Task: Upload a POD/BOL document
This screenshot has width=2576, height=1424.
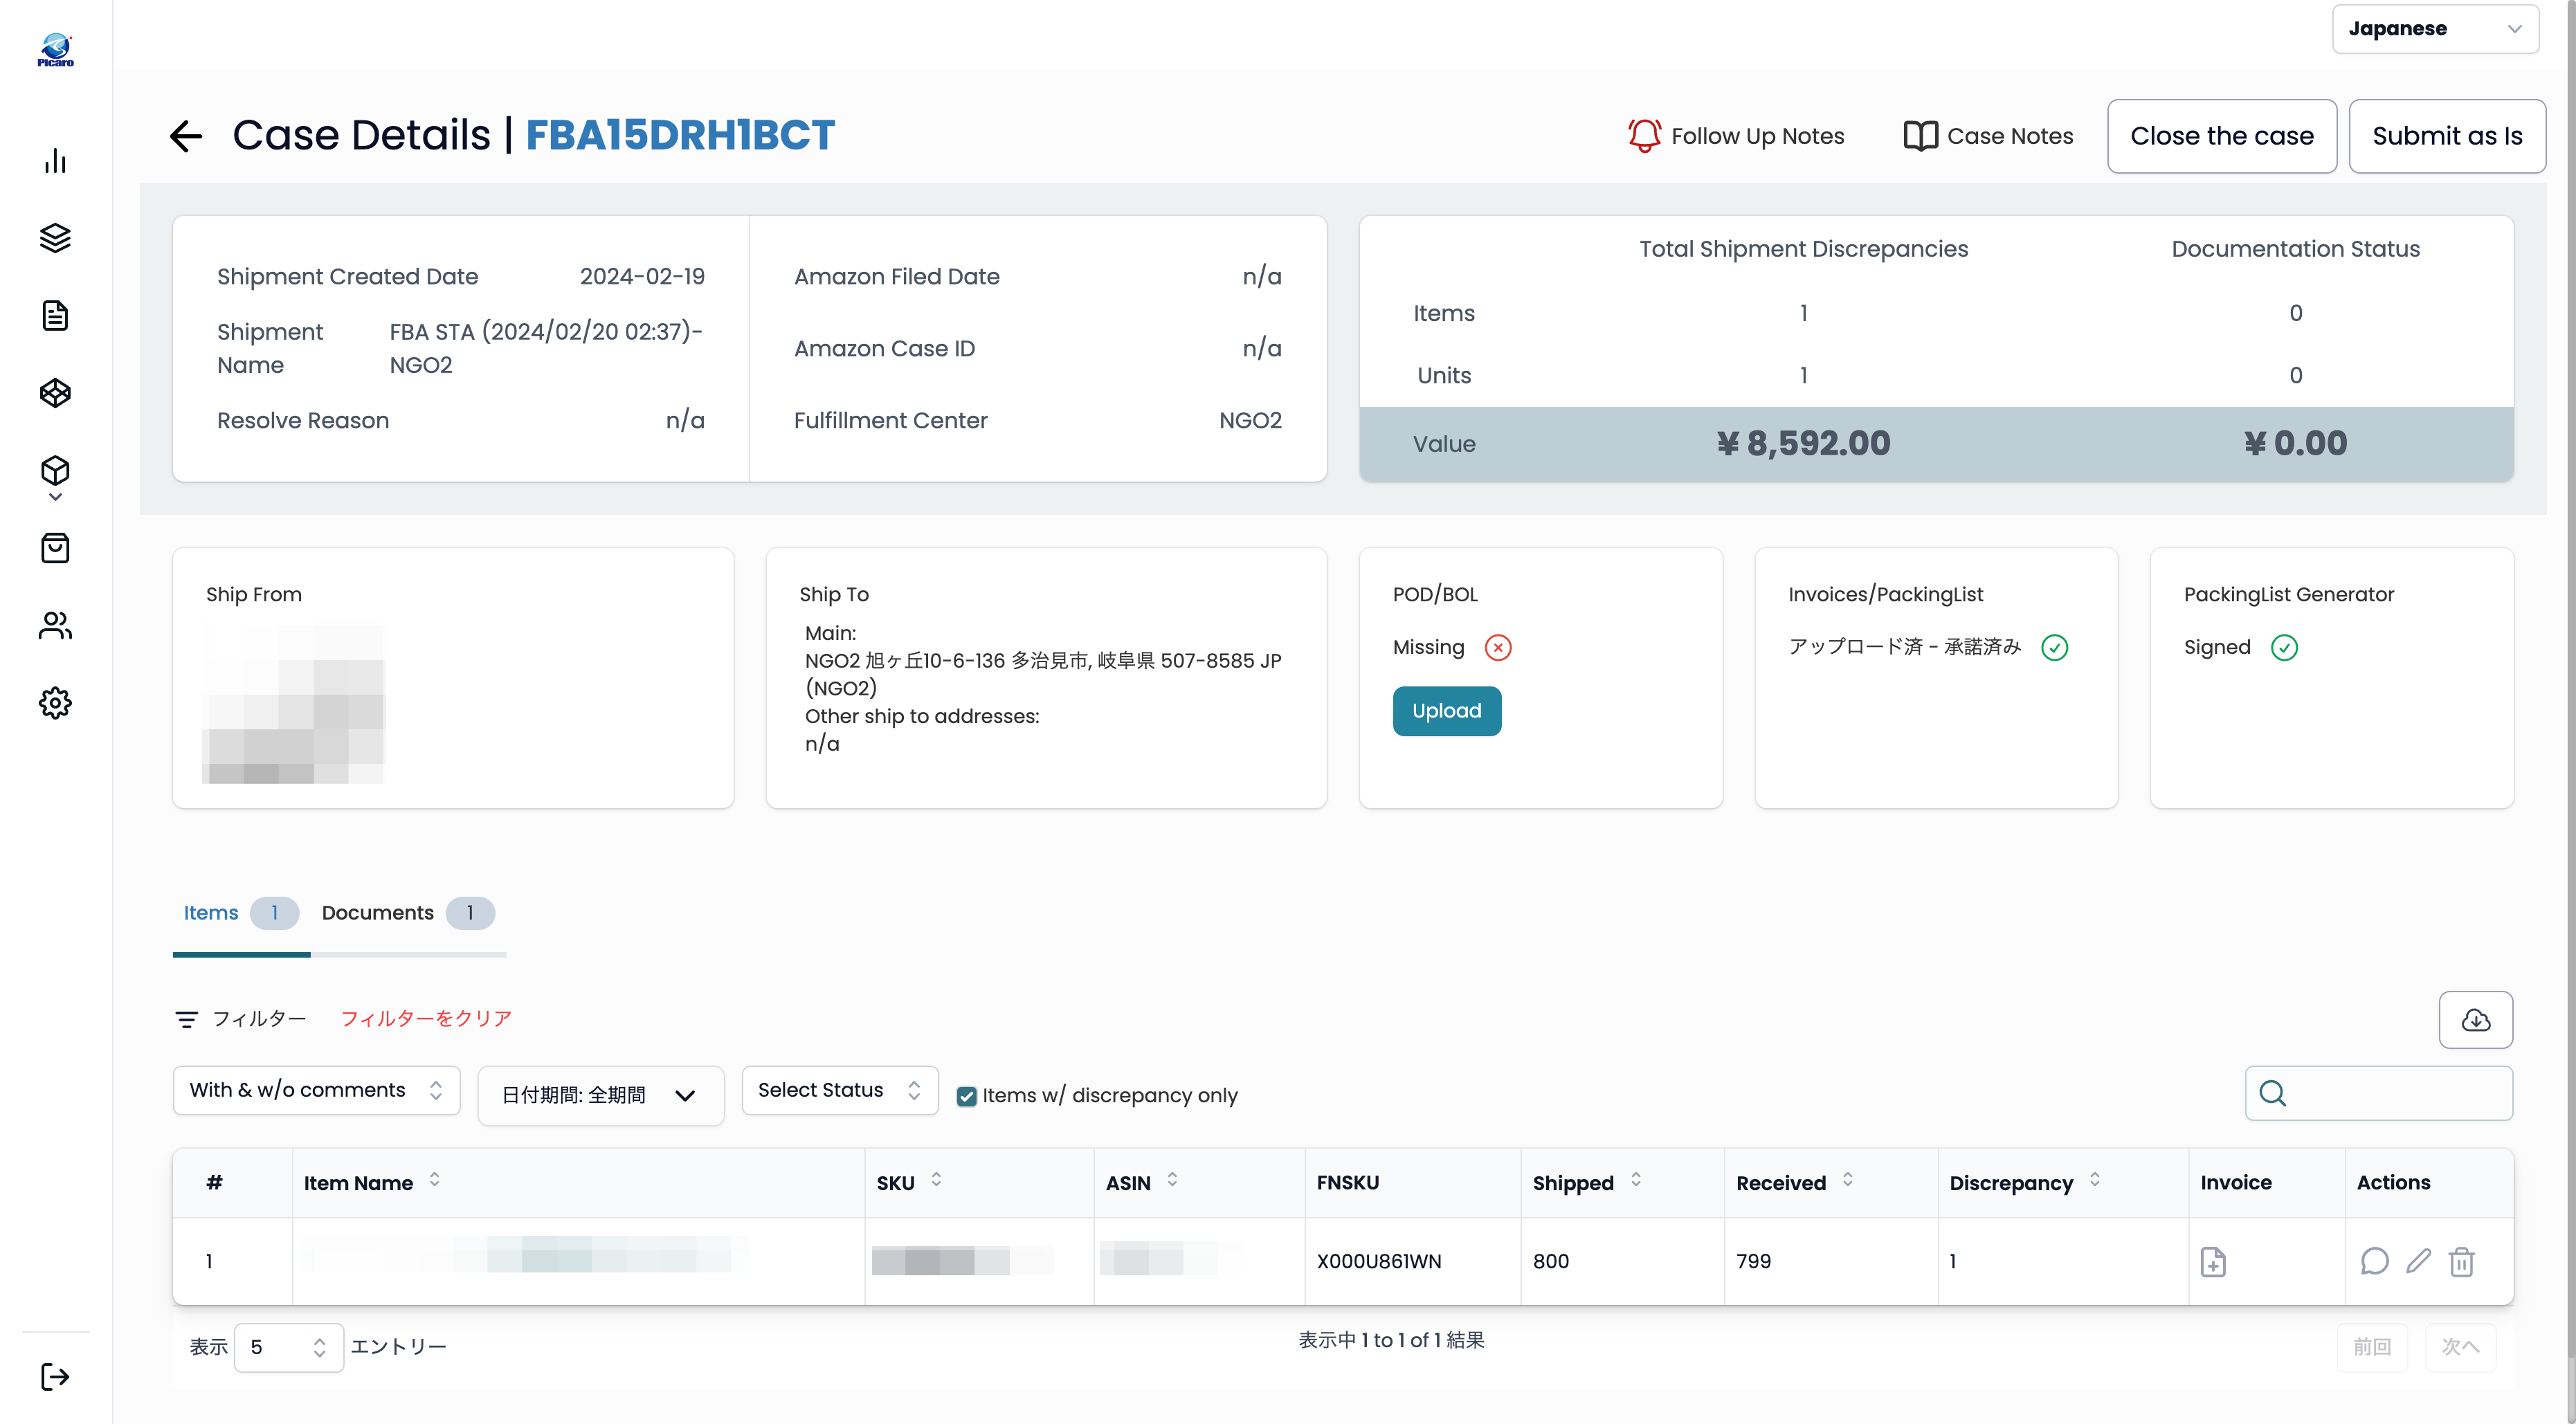Action: pyautogui.click(x=1446, y=711)
